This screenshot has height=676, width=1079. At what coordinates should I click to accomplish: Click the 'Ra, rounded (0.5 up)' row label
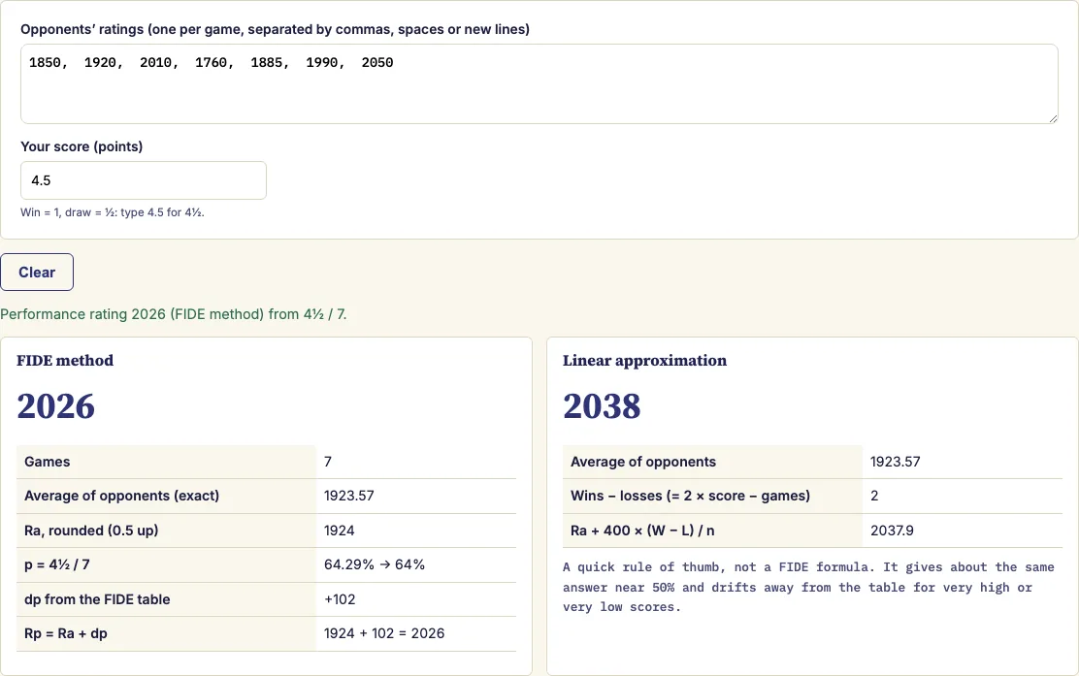tap(91, 531)
